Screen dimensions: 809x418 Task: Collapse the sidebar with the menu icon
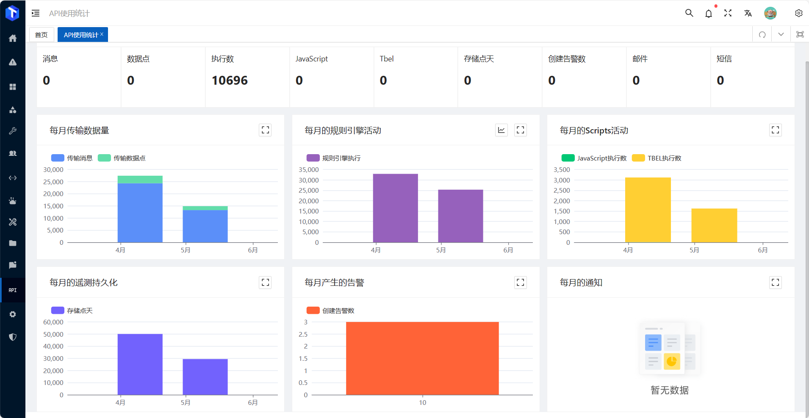coord(36,13)
